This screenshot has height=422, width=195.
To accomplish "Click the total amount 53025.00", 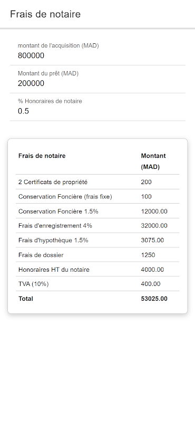I will coord(154,299).
